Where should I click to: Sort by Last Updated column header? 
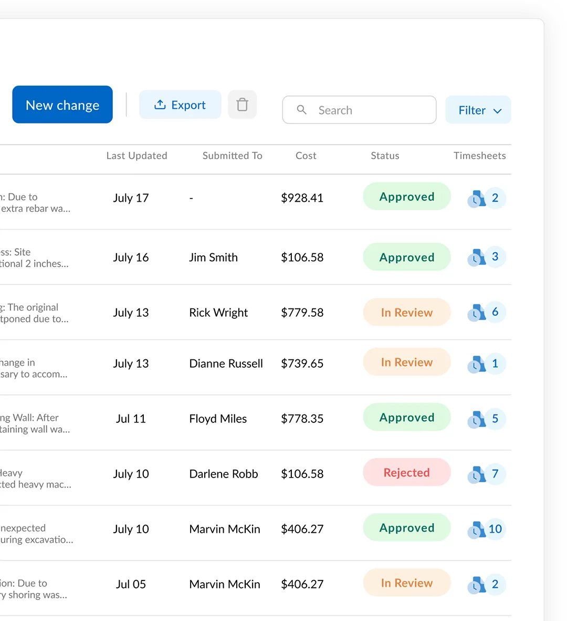136,156
